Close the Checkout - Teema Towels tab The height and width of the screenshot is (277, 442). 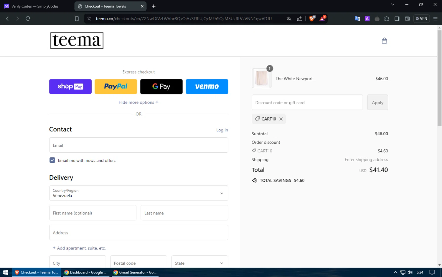(142, 6)
